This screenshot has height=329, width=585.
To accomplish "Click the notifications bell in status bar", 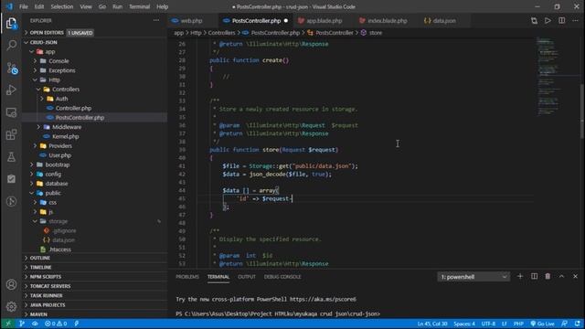I will point(578,324).
